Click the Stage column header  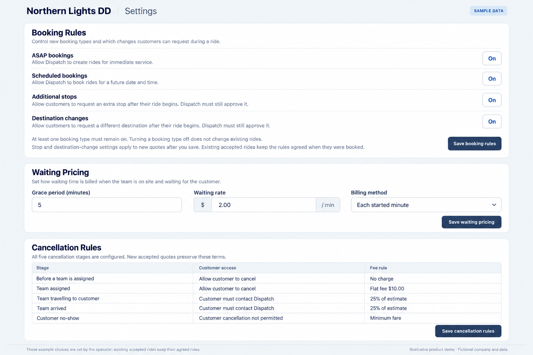click(x=43, y=268)
